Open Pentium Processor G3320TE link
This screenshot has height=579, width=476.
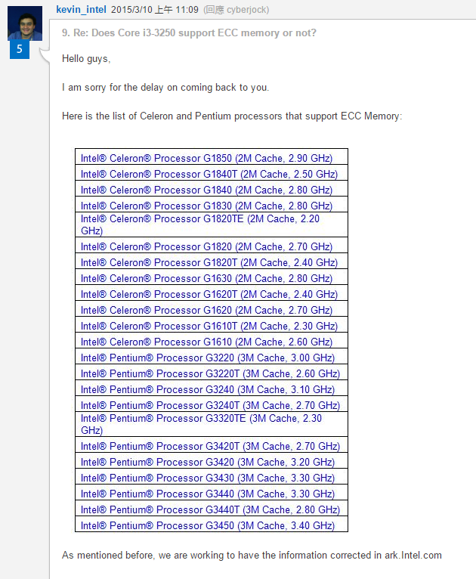point(201,424)
